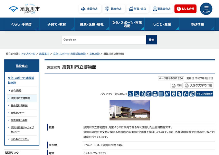Click the 印刷 print button
Screen dimensions: 219x155
coord(176,85)
